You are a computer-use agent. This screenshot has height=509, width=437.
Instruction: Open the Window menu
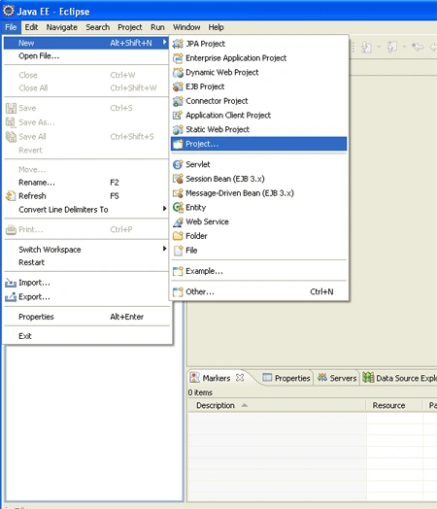point(186,27)
